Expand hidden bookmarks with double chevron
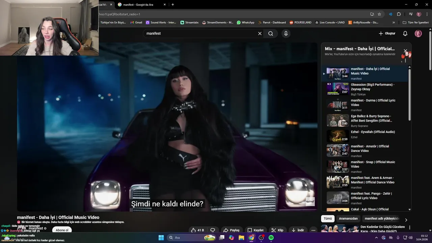Image resolution: width=432 pixels, height=243 pixels. click(x=394, y=22)
